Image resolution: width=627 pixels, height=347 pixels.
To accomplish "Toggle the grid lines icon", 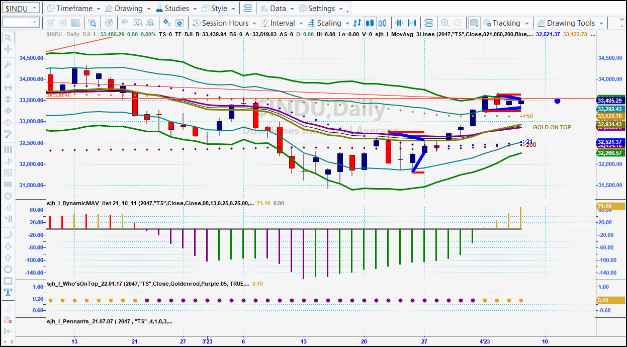I will click(474, 23).
